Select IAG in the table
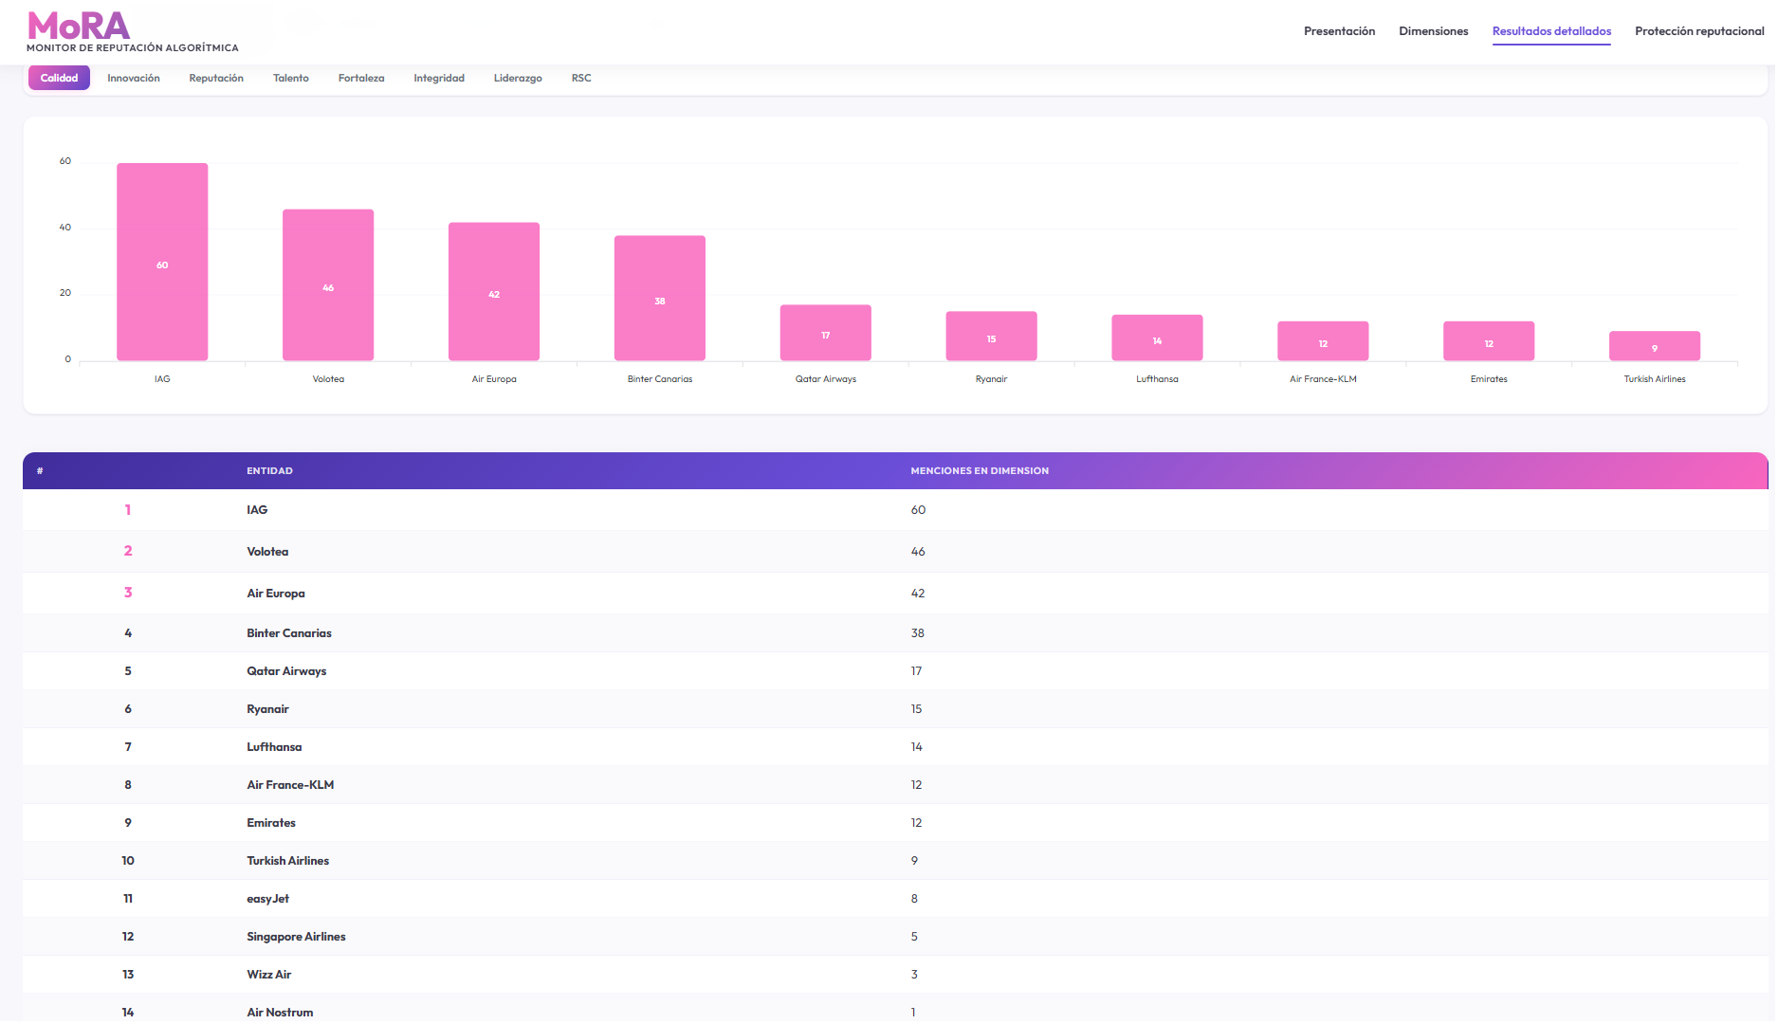The image size is (1778, 1024). pos(257,510)
